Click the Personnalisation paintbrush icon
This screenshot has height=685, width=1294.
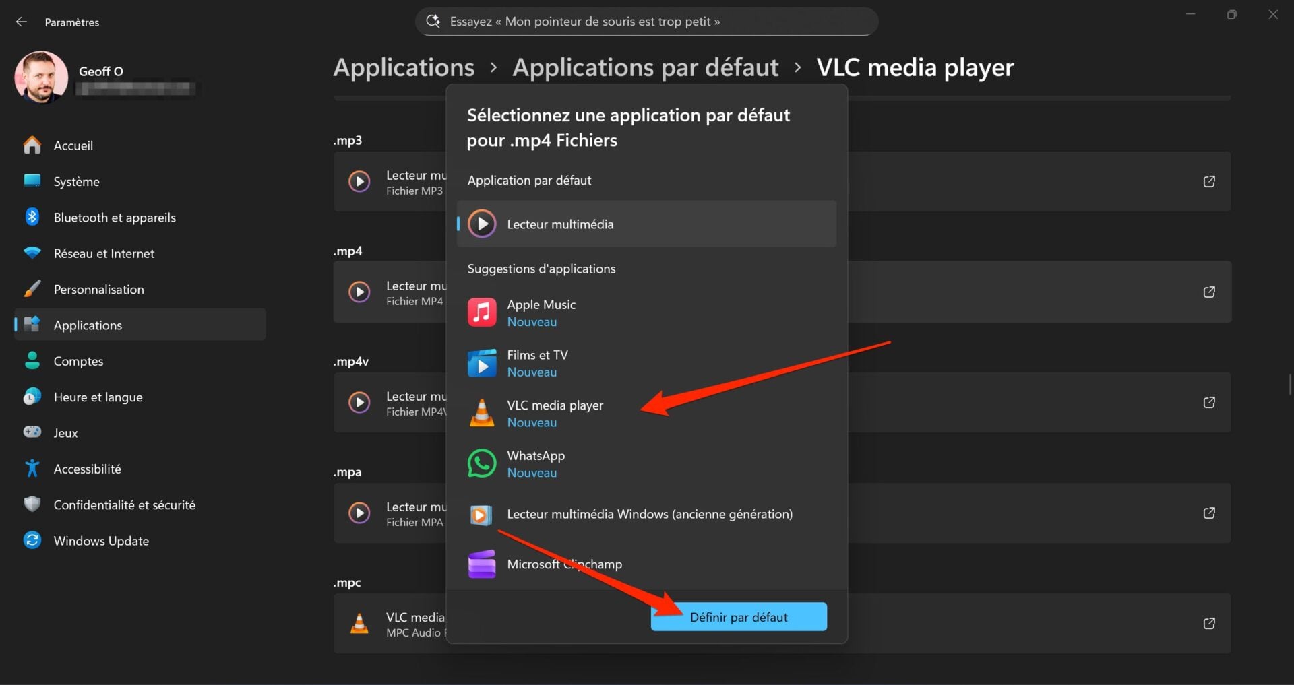point(32,288)
